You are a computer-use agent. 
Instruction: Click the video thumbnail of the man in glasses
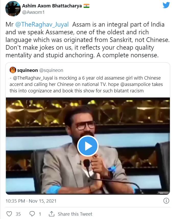tap(88, 146)
